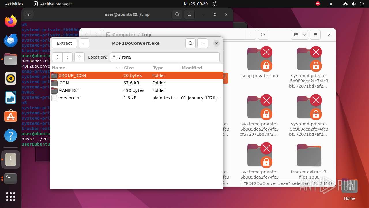Click Computer in Files path bar
Screen dimensions: 369x208
[124, 35]
